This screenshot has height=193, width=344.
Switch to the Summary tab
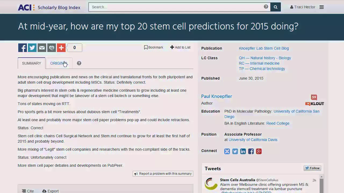coord(31,63)
